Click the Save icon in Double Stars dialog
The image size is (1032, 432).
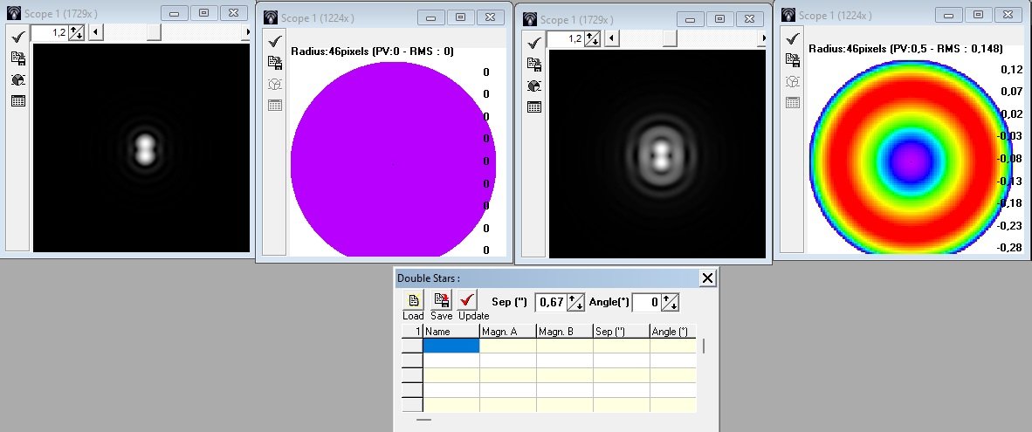click(x=441, y=300)
